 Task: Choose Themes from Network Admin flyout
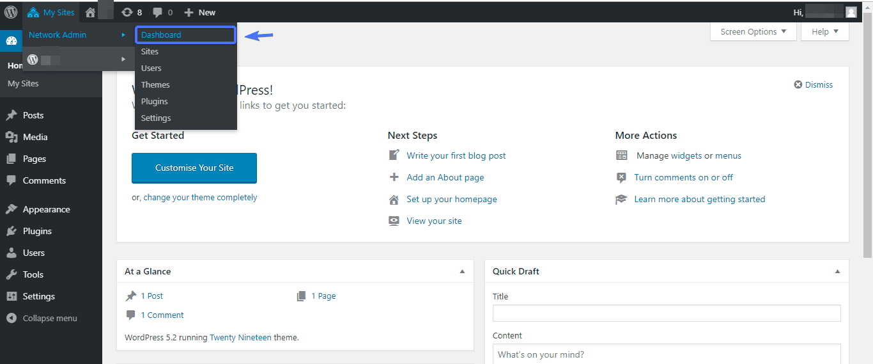pos(155,84)
